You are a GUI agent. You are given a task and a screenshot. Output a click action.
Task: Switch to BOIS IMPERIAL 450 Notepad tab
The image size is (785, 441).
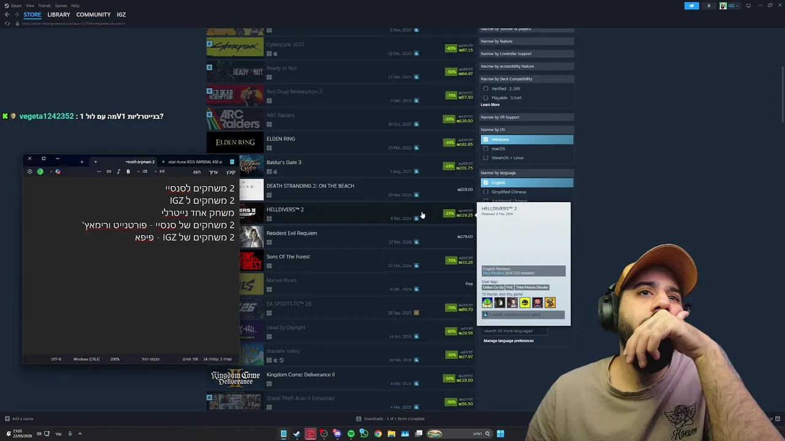coord(196,162)
